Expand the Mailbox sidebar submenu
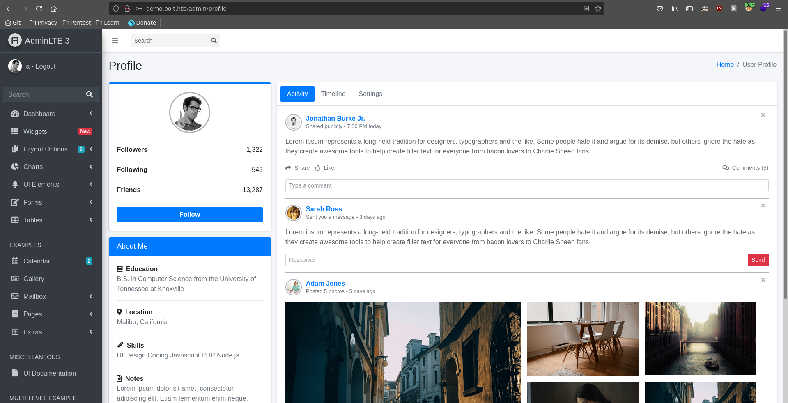Image resolution: width=788 pixels, height=403 pixels. click(x=51, y=296)
